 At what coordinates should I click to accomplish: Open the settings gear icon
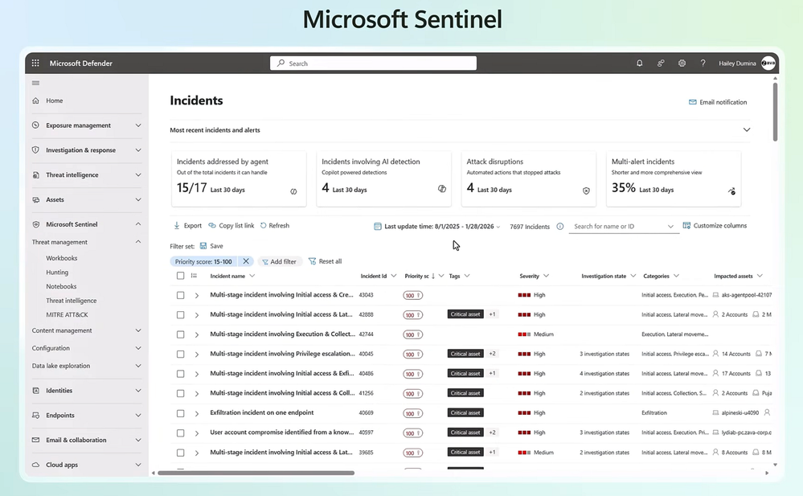[682, 64]
